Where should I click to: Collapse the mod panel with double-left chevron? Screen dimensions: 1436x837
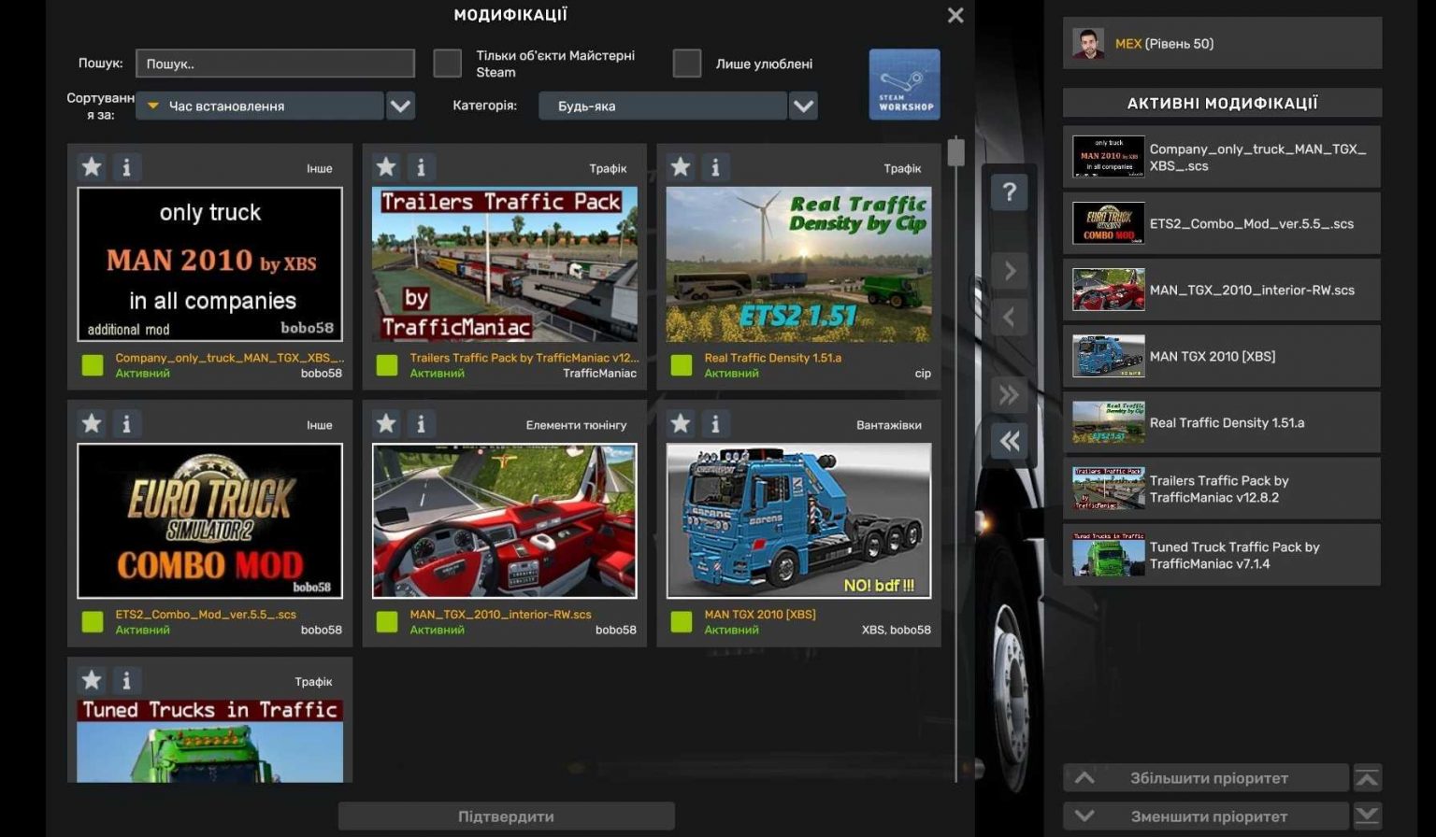pos(1009,441)
